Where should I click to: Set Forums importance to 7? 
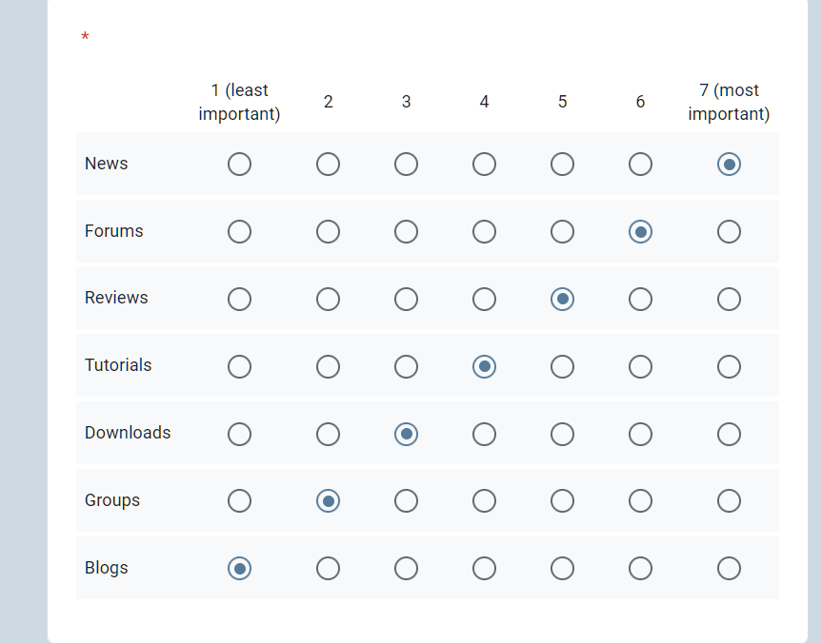tap(730, 232)
